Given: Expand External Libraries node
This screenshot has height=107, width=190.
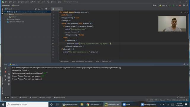Looking at the screenshot, I should click(5, 19).
